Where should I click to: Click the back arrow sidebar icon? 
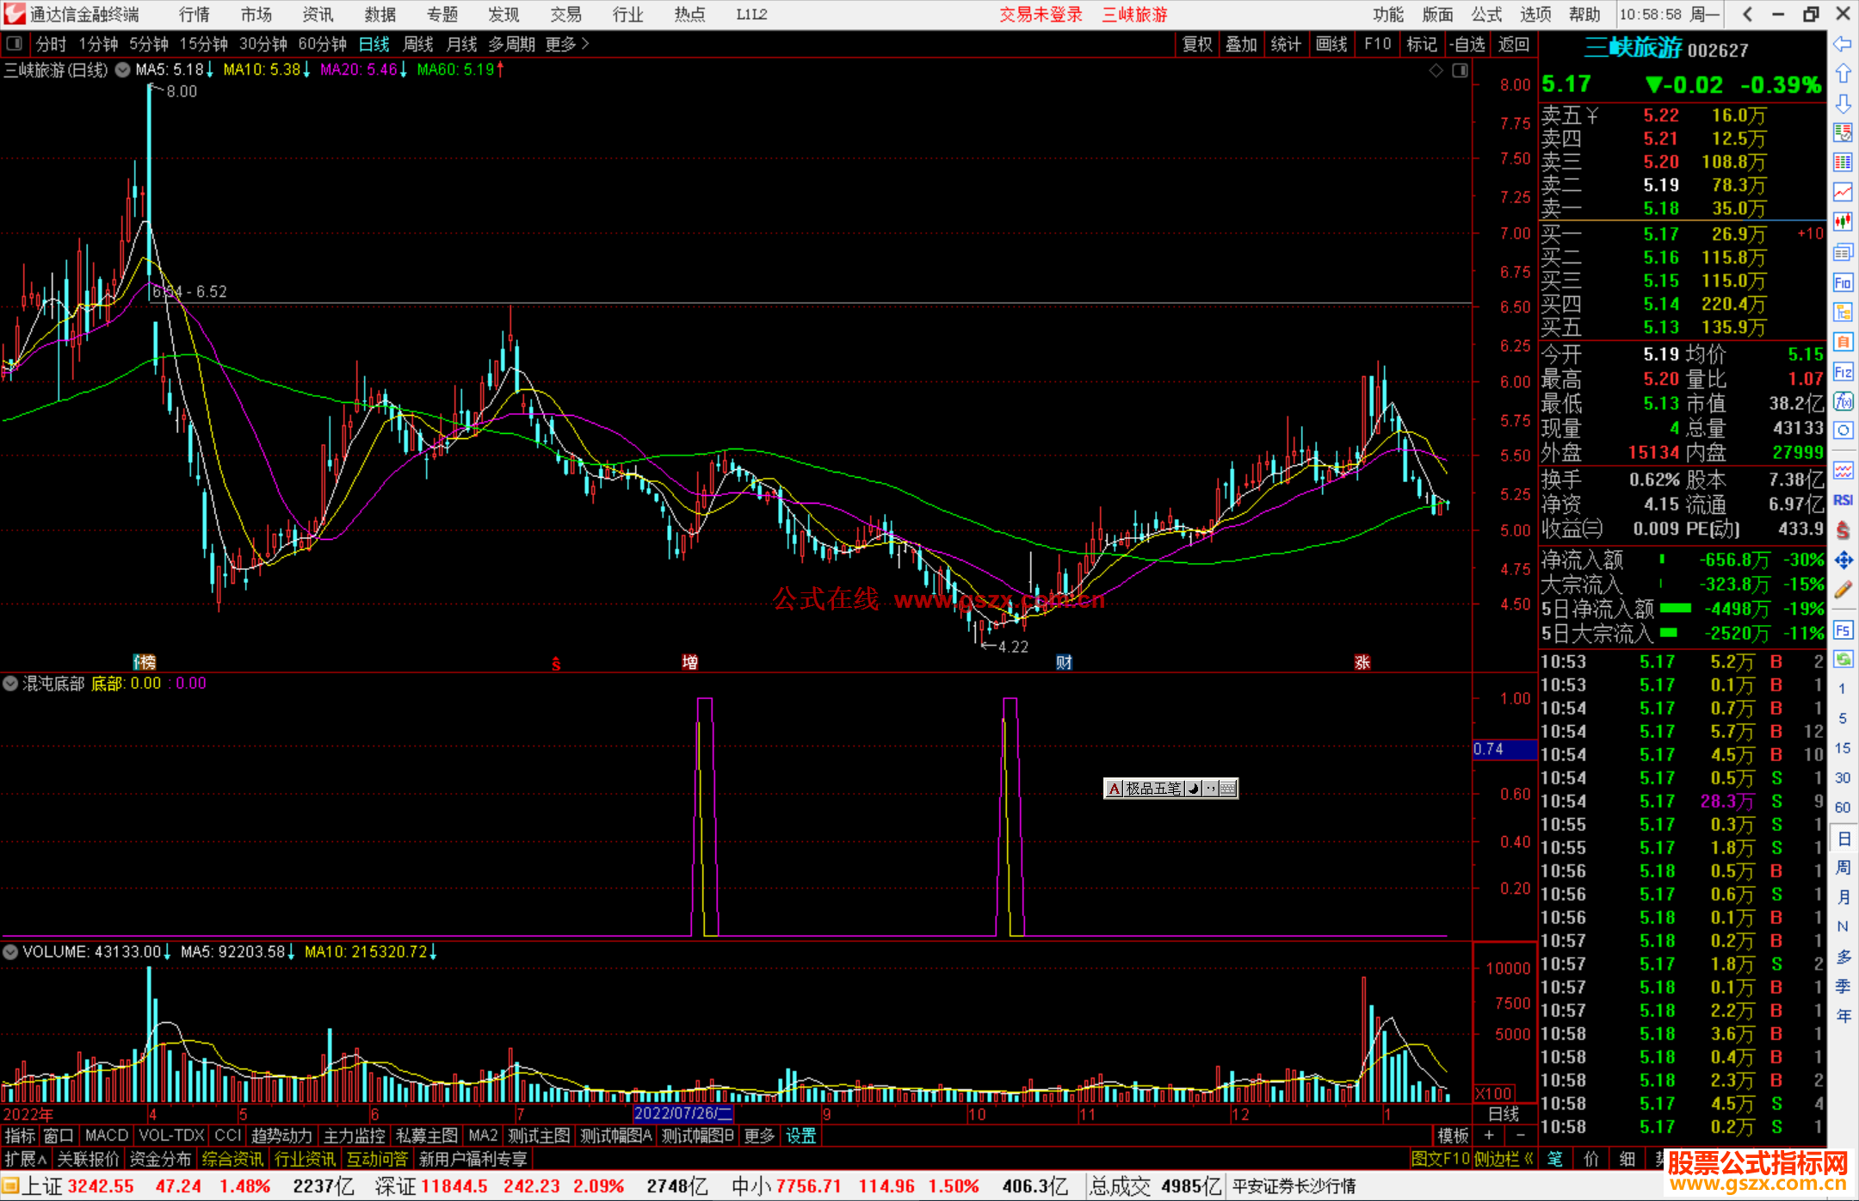tap(1843, 44)
